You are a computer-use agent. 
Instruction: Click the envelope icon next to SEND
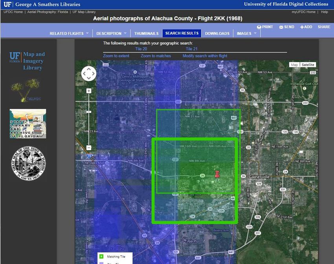(x=281, y=27)
